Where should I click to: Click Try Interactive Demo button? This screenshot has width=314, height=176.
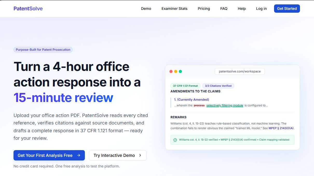[118, 155]
